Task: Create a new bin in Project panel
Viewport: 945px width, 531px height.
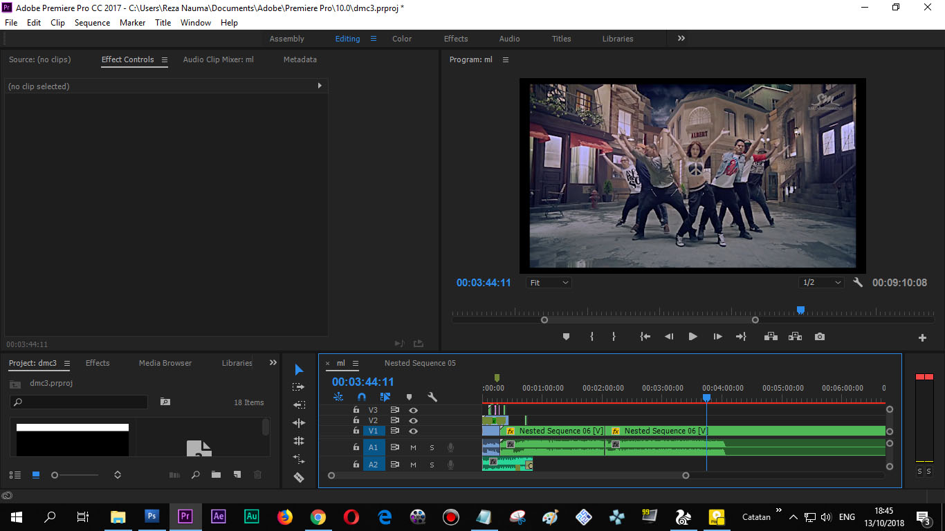Action: click(x=217, y=475)
